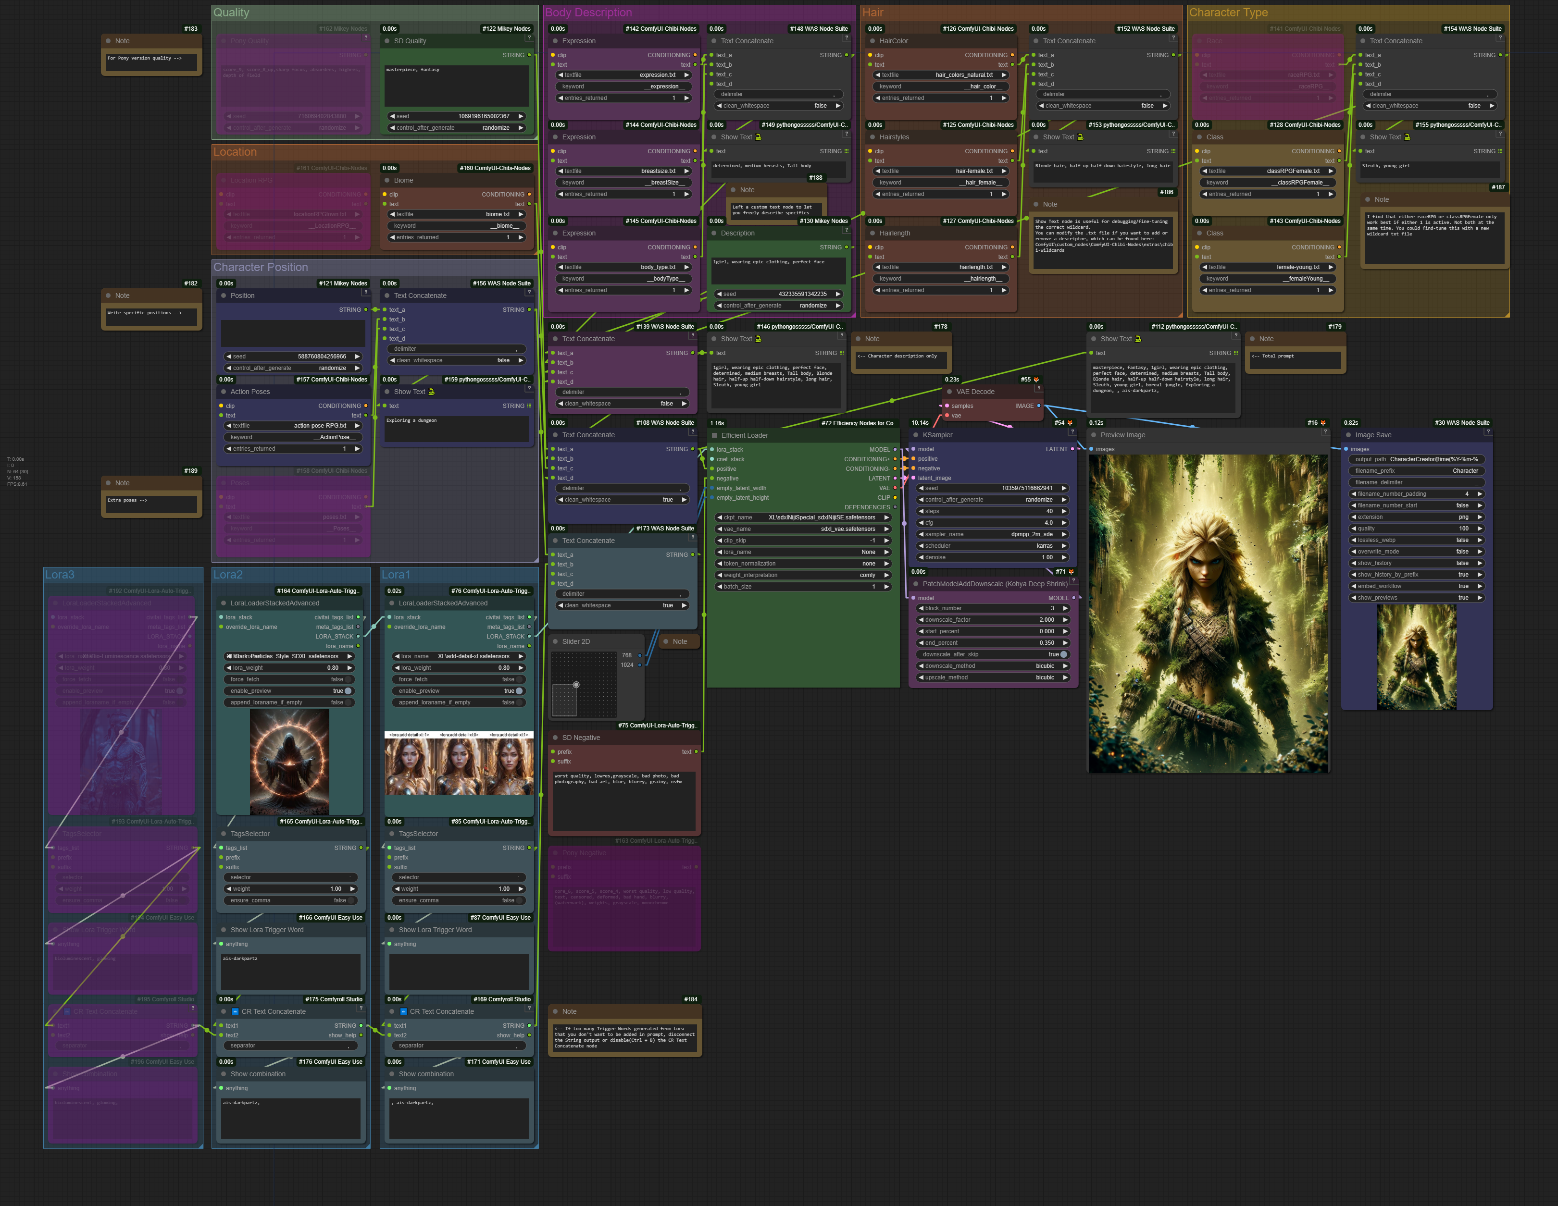Click the left arrow to decrease cfg value
Screen dimensions: 1558x1206
pos(921,523)
